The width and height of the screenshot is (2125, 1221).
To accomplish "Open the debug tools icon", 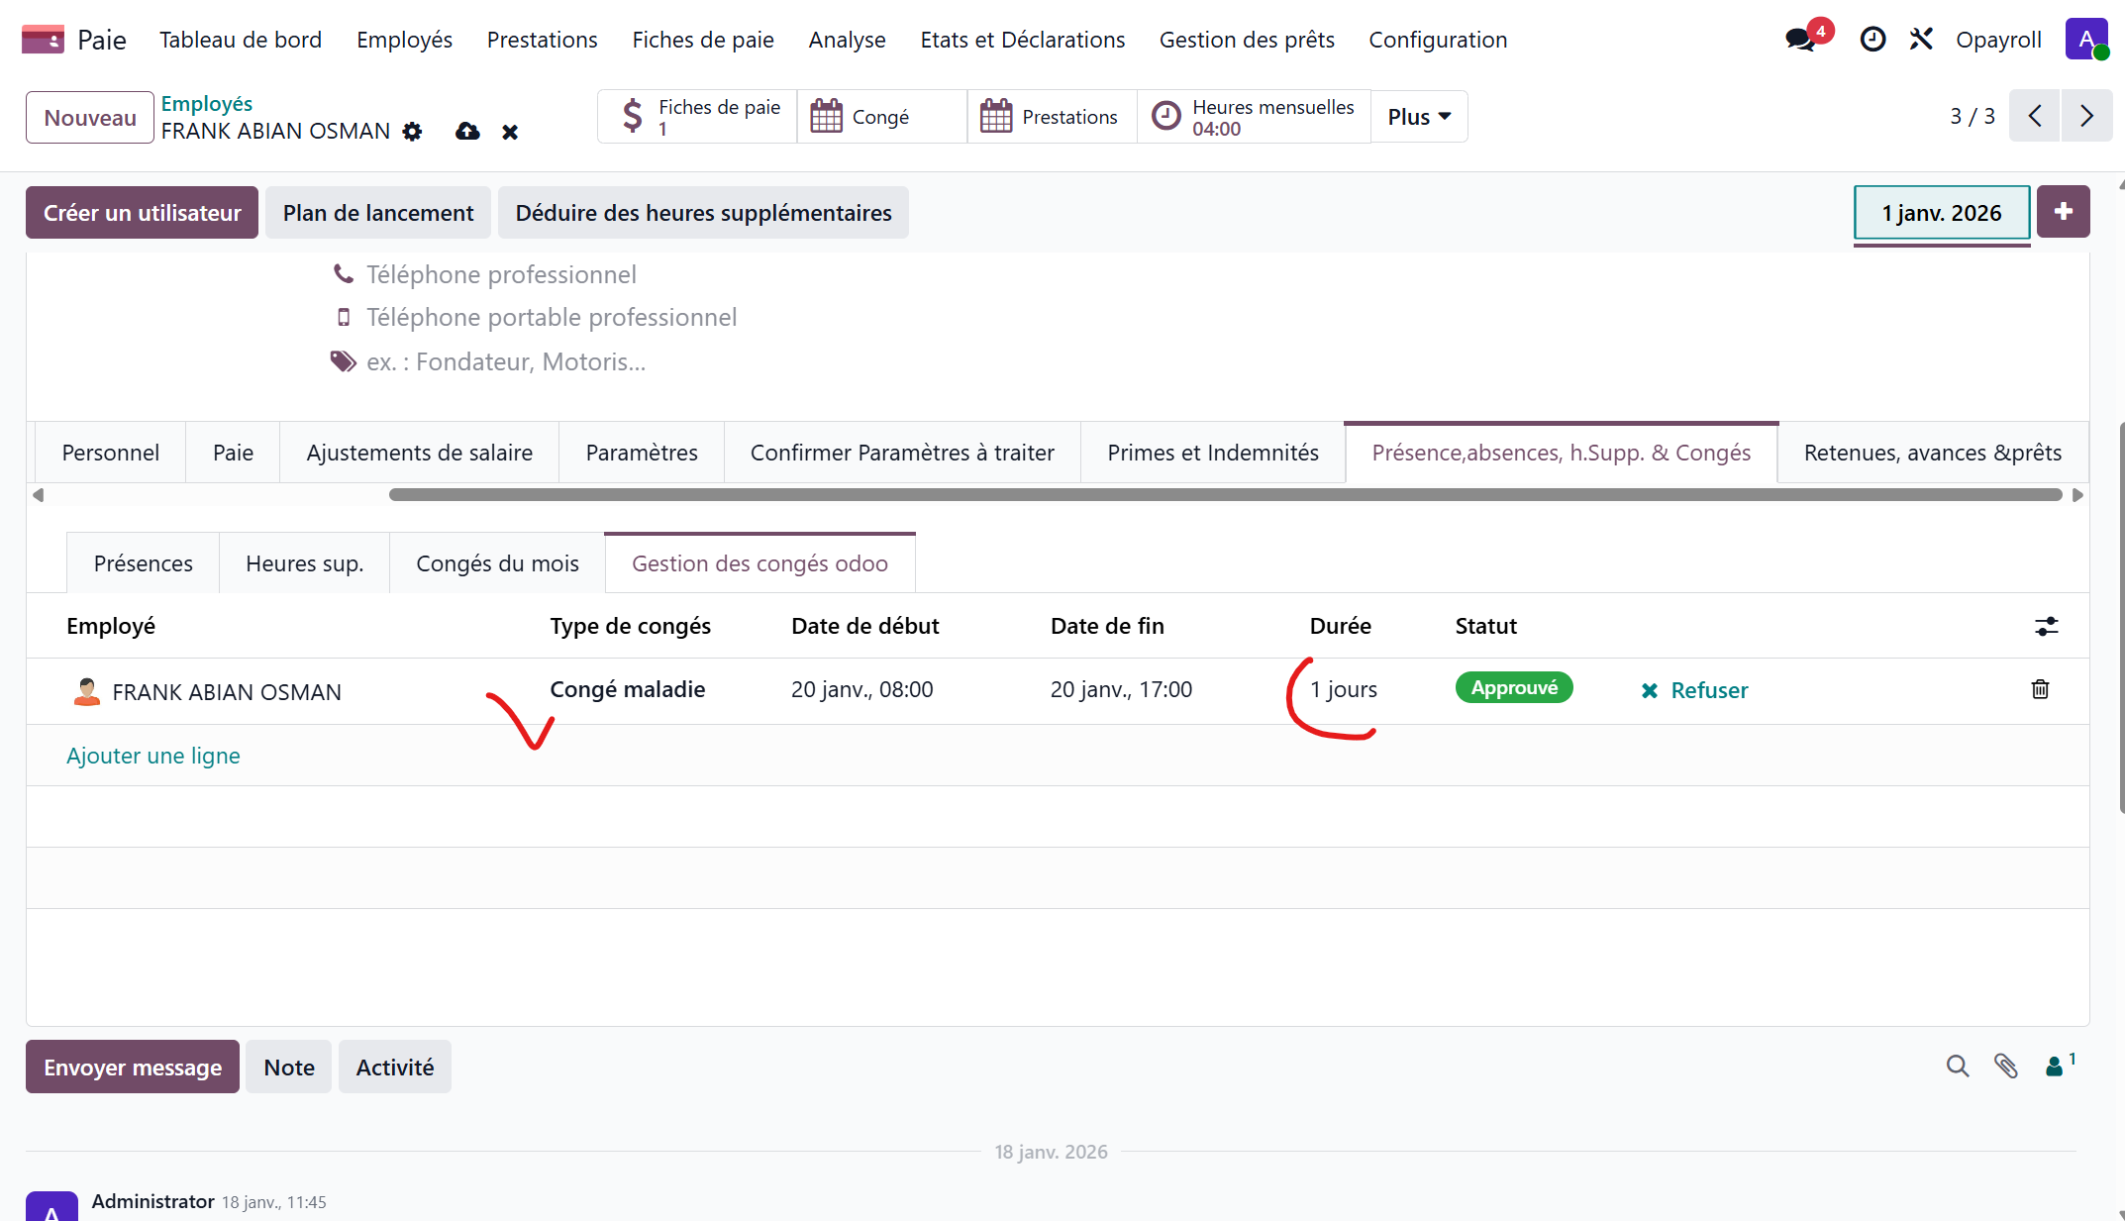I will coord(1921,40).
